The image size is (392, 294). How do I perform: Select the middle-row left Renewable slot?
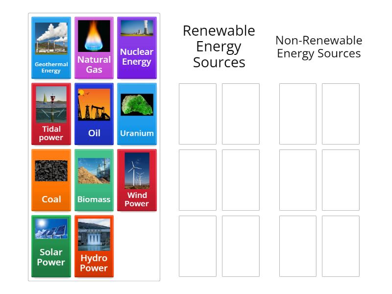(x=197, y=180)
